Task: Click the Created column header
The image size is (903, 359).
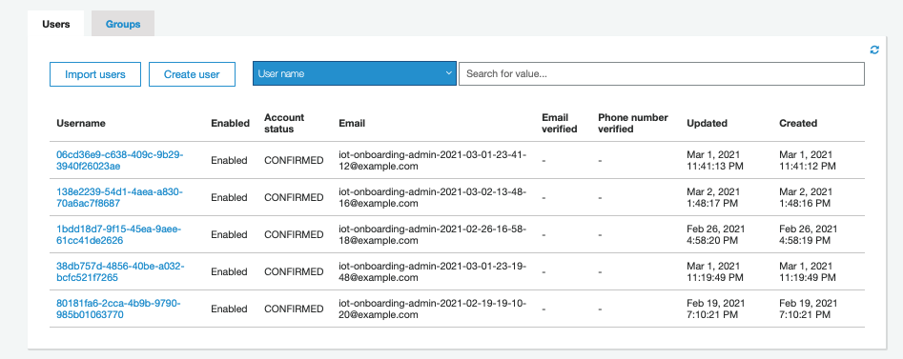Action: tap(798, 123)
